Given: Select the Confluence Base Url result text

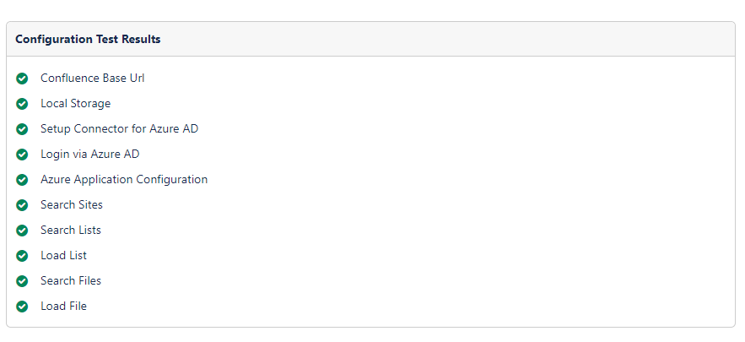Looking at the screenshot, I should coord(86,79).
